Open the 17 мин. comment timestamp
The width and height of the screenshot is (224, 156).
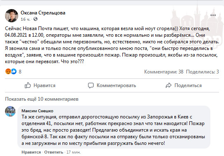(74, 152)
